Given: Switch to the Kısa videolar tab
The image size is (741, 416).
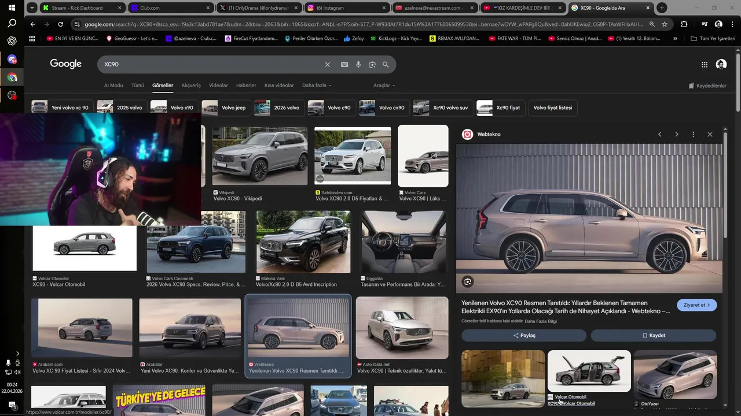Looking at the screenshot, I should coord(279,86).
